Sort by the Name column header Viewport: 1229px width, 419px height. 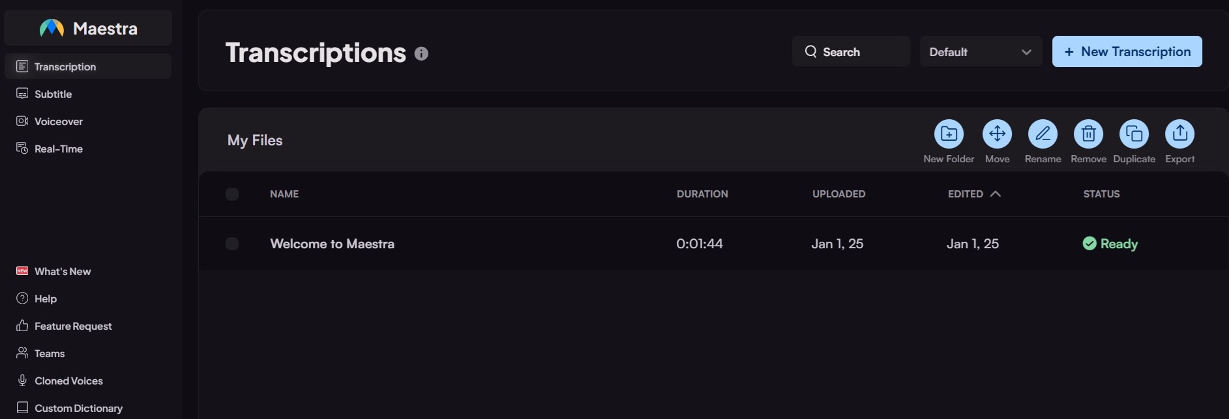[284, 194]
